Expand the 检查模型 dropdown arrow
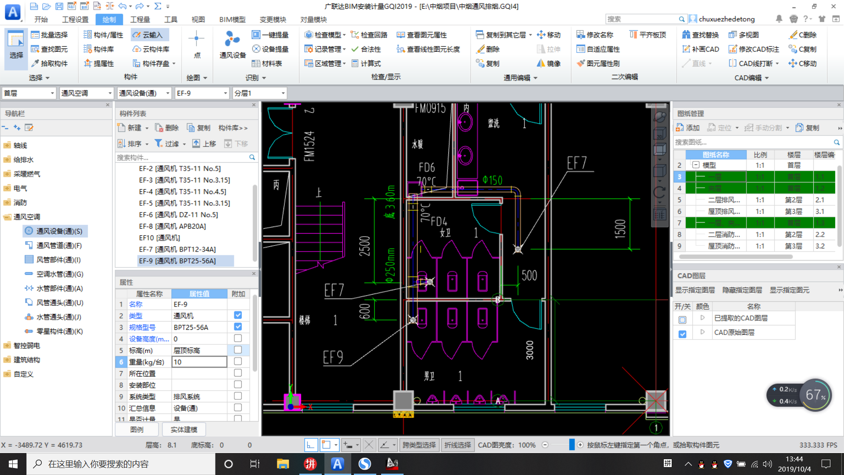Screen dimensions: 844x475 344,35
